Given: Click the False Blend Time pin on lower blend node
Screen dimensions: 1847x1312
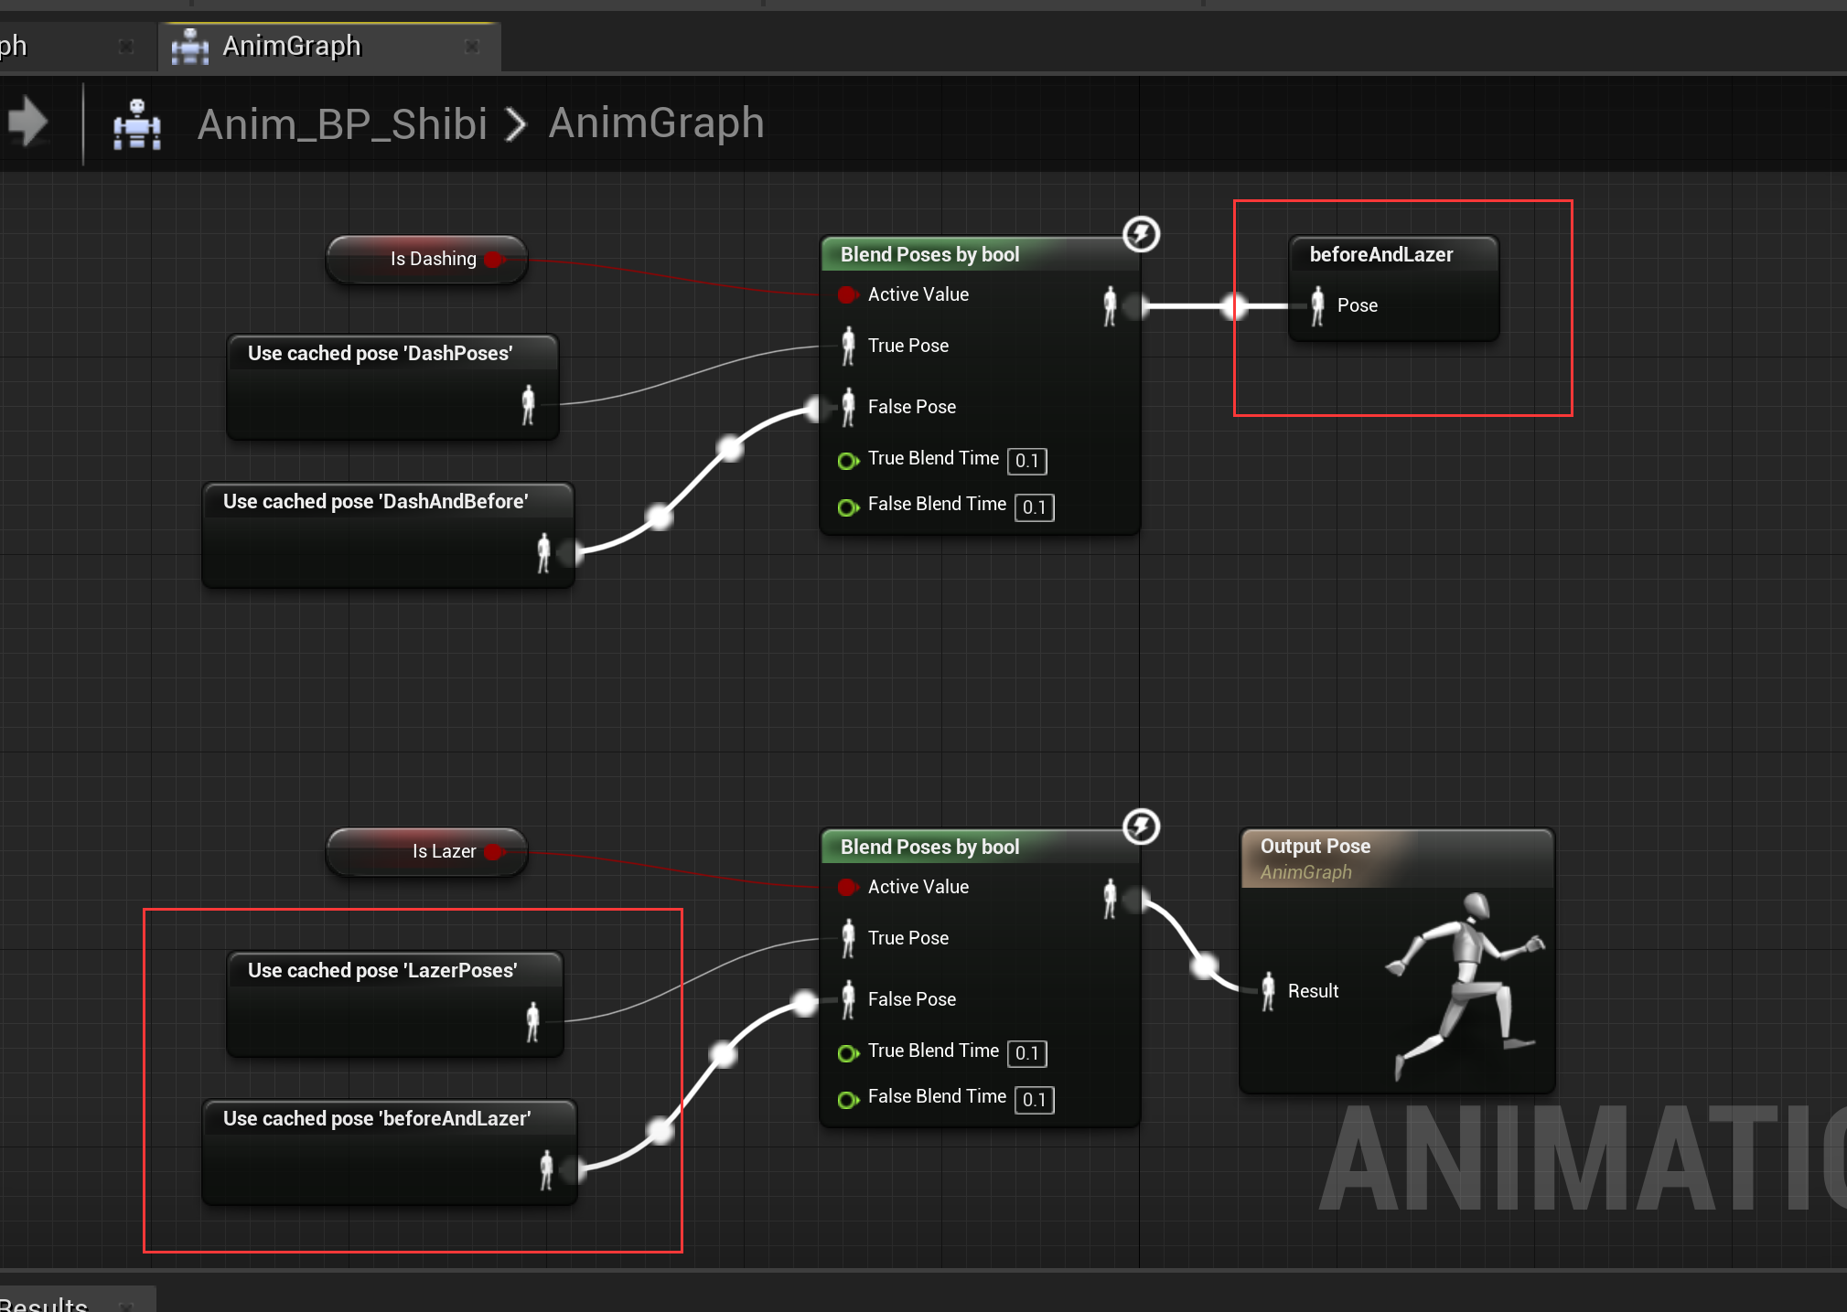Looking at the screenshot, I should [849, 1099].
